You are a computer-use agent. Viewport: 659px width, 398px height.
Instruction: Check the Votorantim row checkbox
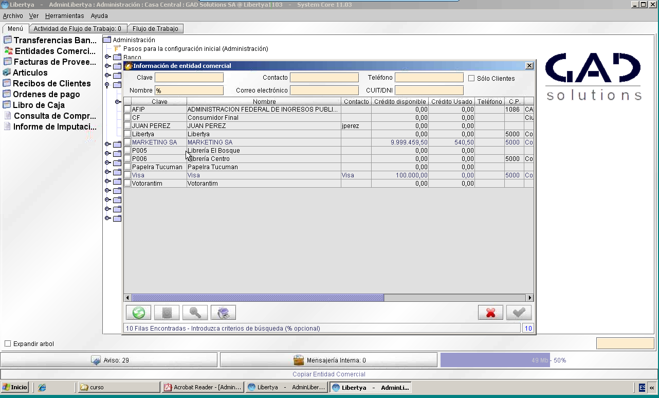point(127,184)
